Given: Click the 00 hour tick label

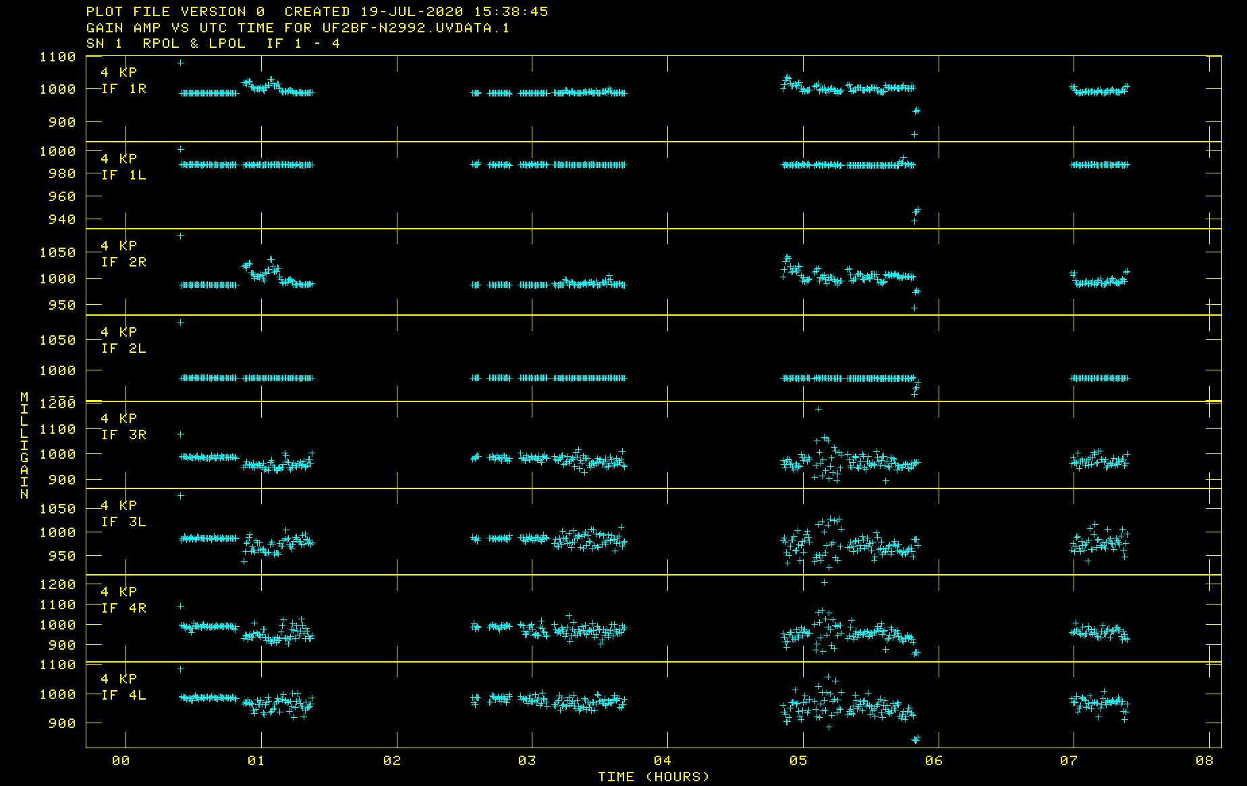Looking at the screenshot, I should click(121, 761).
